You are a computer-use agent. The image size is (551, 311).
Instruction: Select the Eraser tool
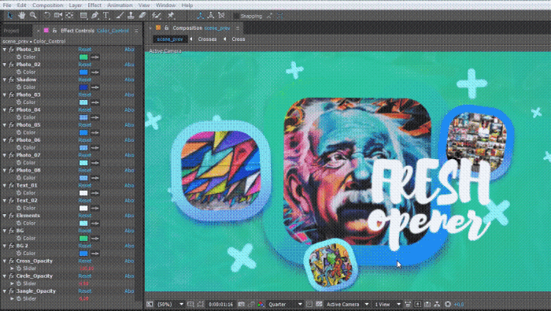142,16
